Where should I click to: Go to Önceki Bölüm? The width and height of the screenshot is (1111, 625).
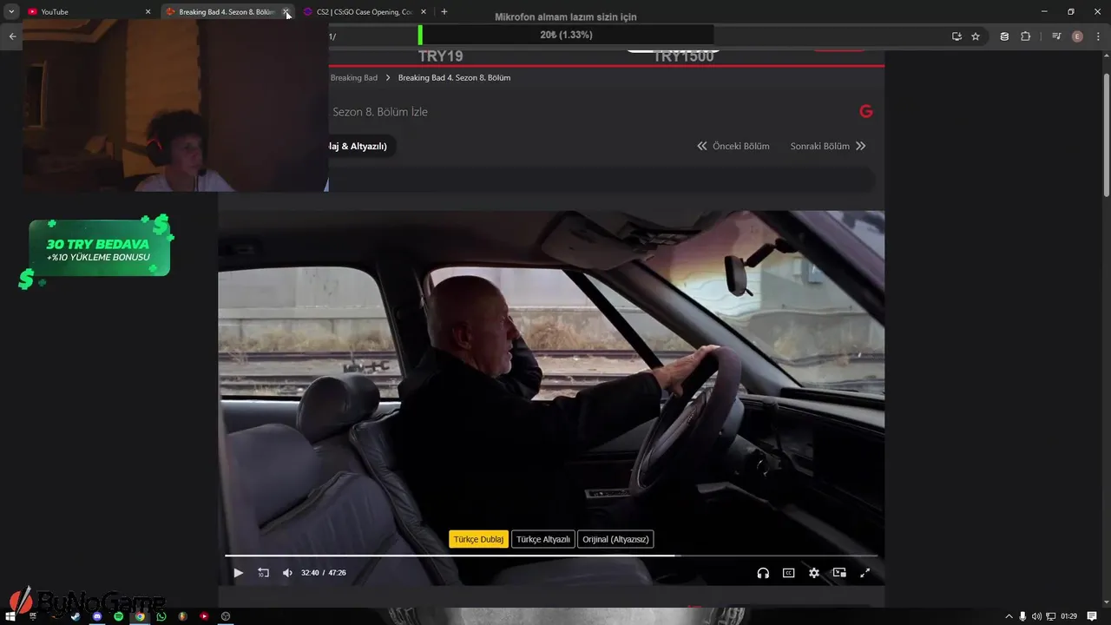[733, 146]
